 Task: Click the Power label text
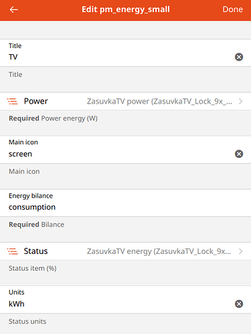pos(35,102)
